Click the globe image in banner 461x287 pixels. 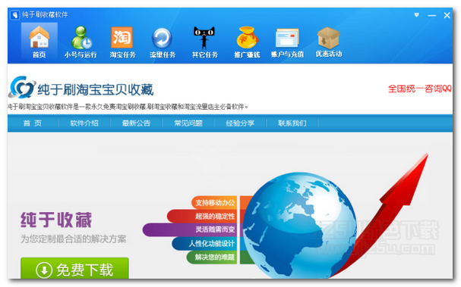[x=300, y=225]
